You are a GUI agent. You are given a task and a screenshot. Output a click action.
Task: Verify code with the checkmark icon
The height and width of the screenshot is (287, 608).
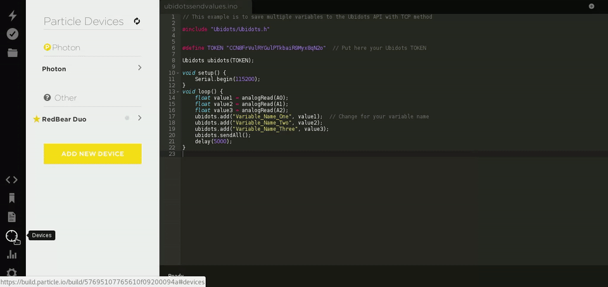[x=13, y=34]
